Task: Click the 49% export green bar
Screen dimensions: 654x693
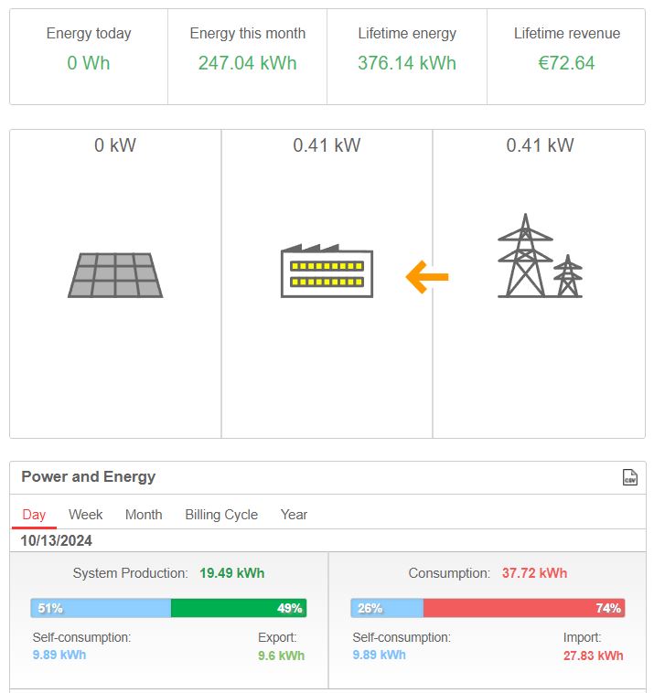Action: click(239, 608)
